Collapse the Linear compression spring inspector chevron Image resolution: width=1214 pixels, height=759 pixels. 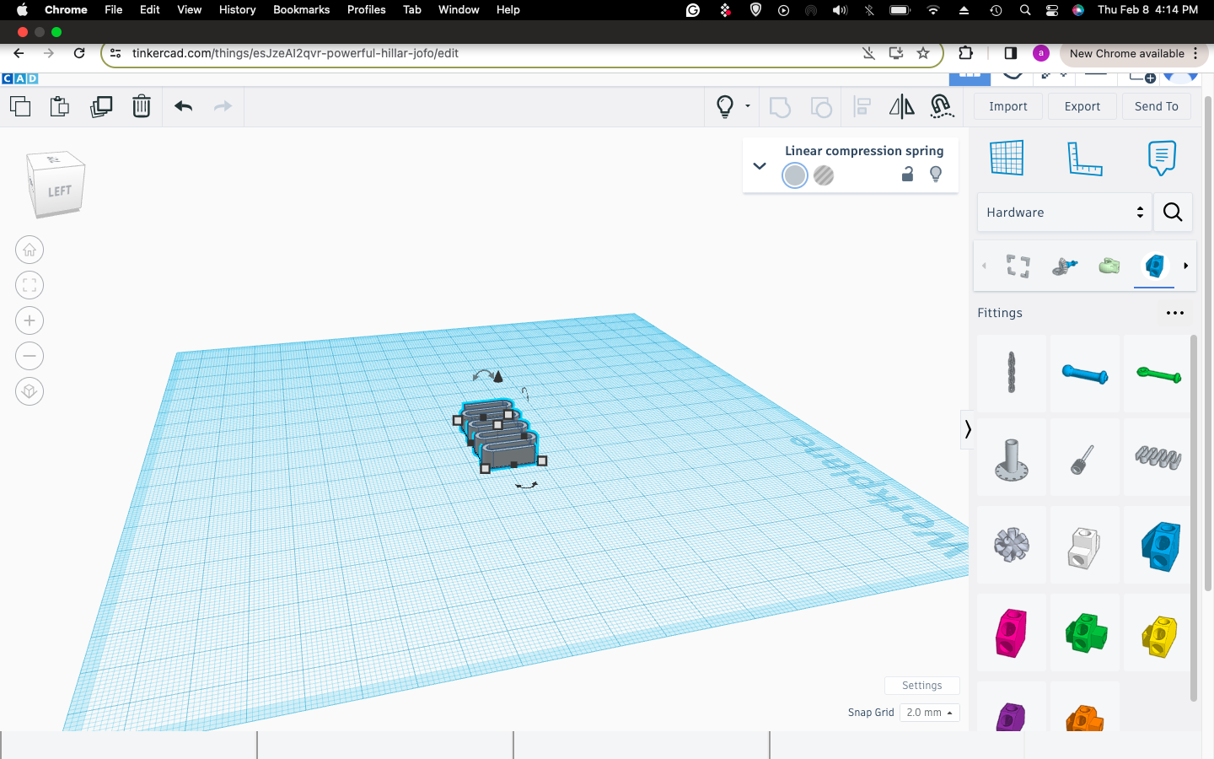[759, 166]
